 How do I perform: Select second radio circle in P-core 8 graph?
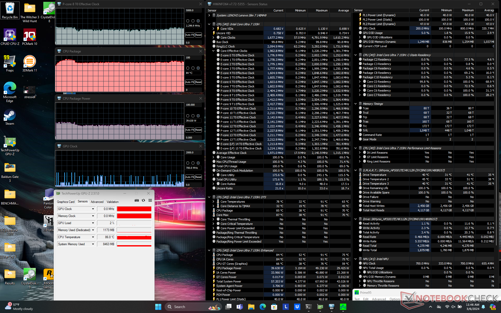point(193,21)
